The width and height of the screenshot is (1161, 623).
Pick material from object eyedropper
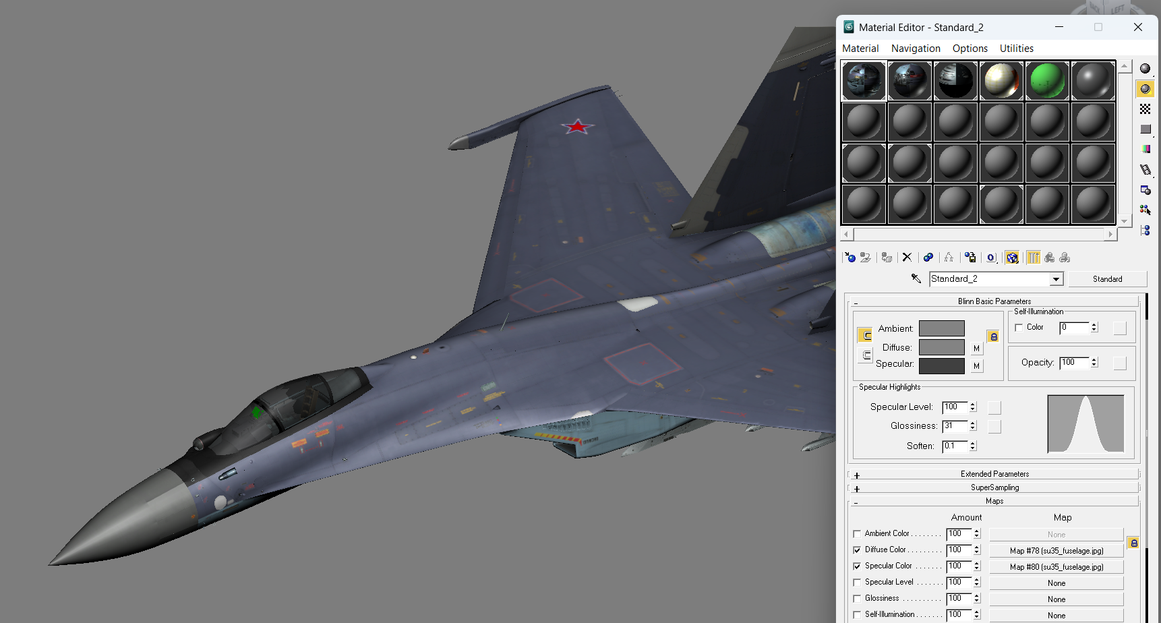coord(916,278)
